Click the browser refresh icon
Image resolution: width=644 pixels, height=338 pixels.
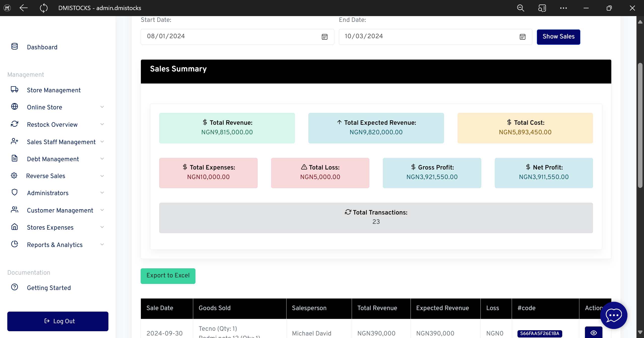click(x=44, y=8)
